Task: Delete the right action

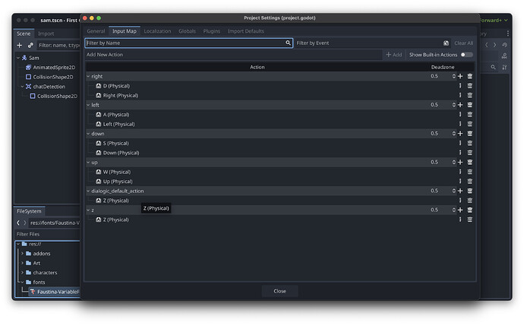Action: coord(469,76)
